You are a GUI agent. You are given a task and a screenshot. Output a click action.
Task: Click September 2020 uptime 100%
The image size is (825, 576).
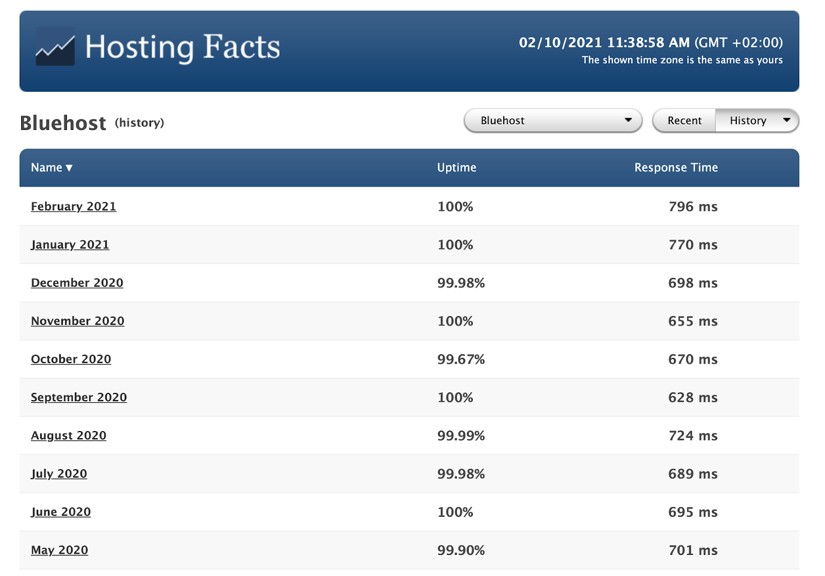click(x=455, y=397)
